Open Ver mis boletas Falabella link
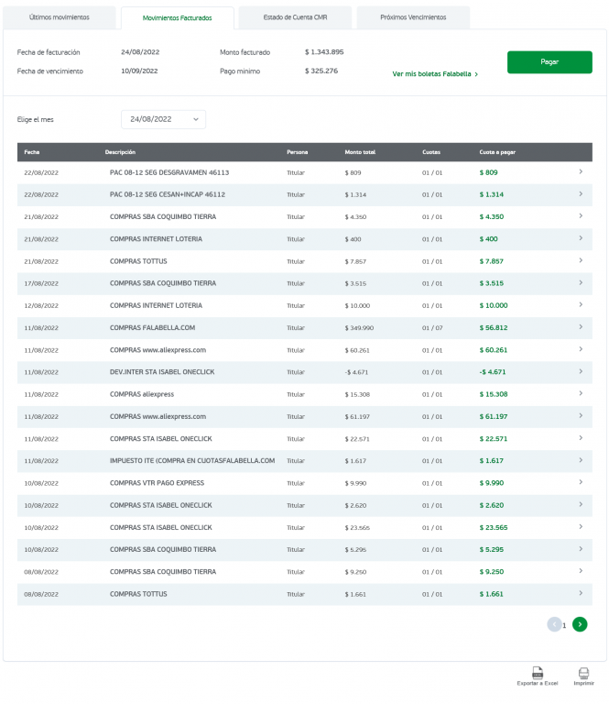Image resolution: width=609 pixels, height=704 pixels. pos(435,73)
